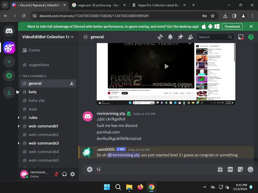258x193 pixels.
Task: Reload the Discord page
Action: 24,16
